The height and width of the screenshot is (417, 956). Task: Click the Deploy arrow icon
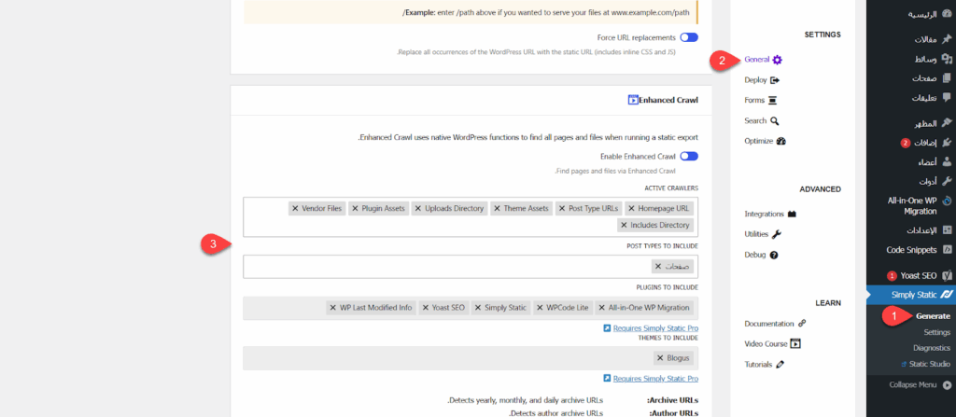coord(775,80)
